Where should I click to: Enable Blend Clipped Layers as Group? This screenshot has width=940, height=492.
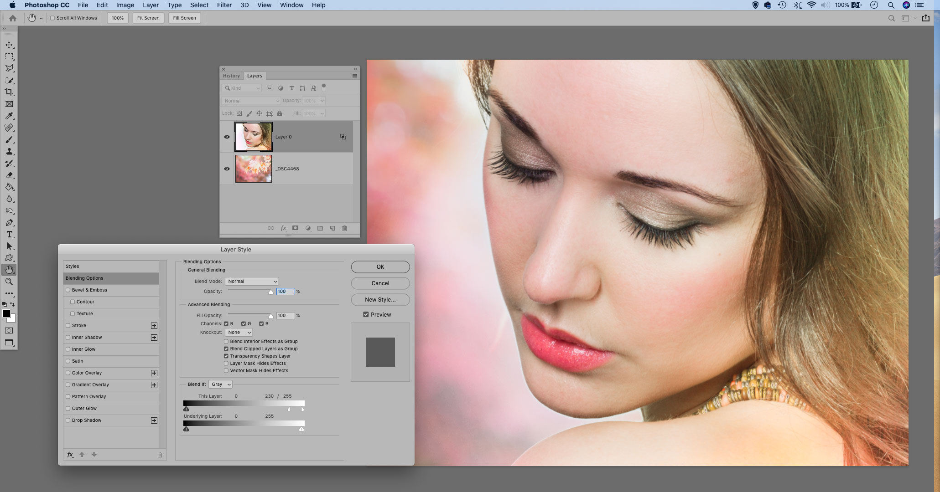(x=226, y=348)
